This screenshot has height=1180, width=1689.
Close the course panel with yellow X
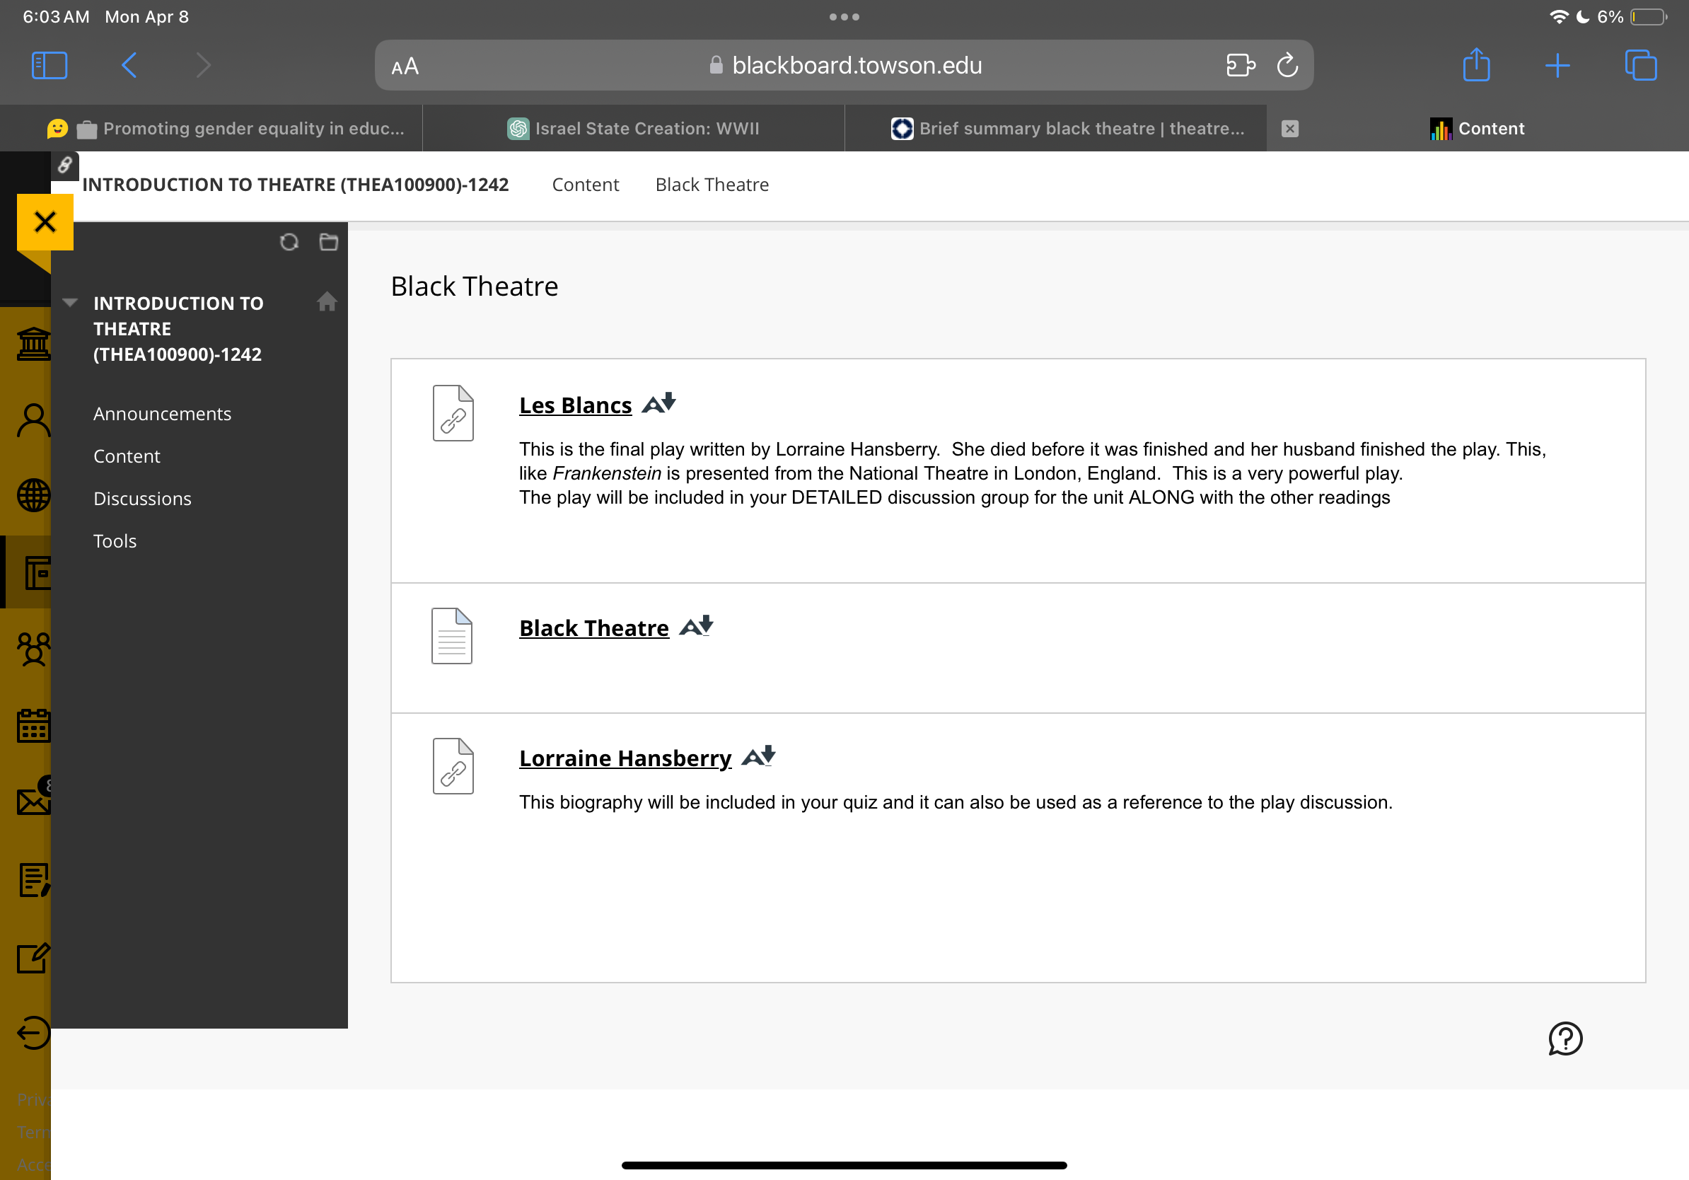[45, 221]
